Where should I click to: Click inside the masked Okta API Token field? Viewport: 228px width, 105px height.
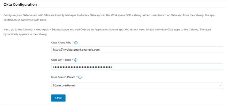137,67
